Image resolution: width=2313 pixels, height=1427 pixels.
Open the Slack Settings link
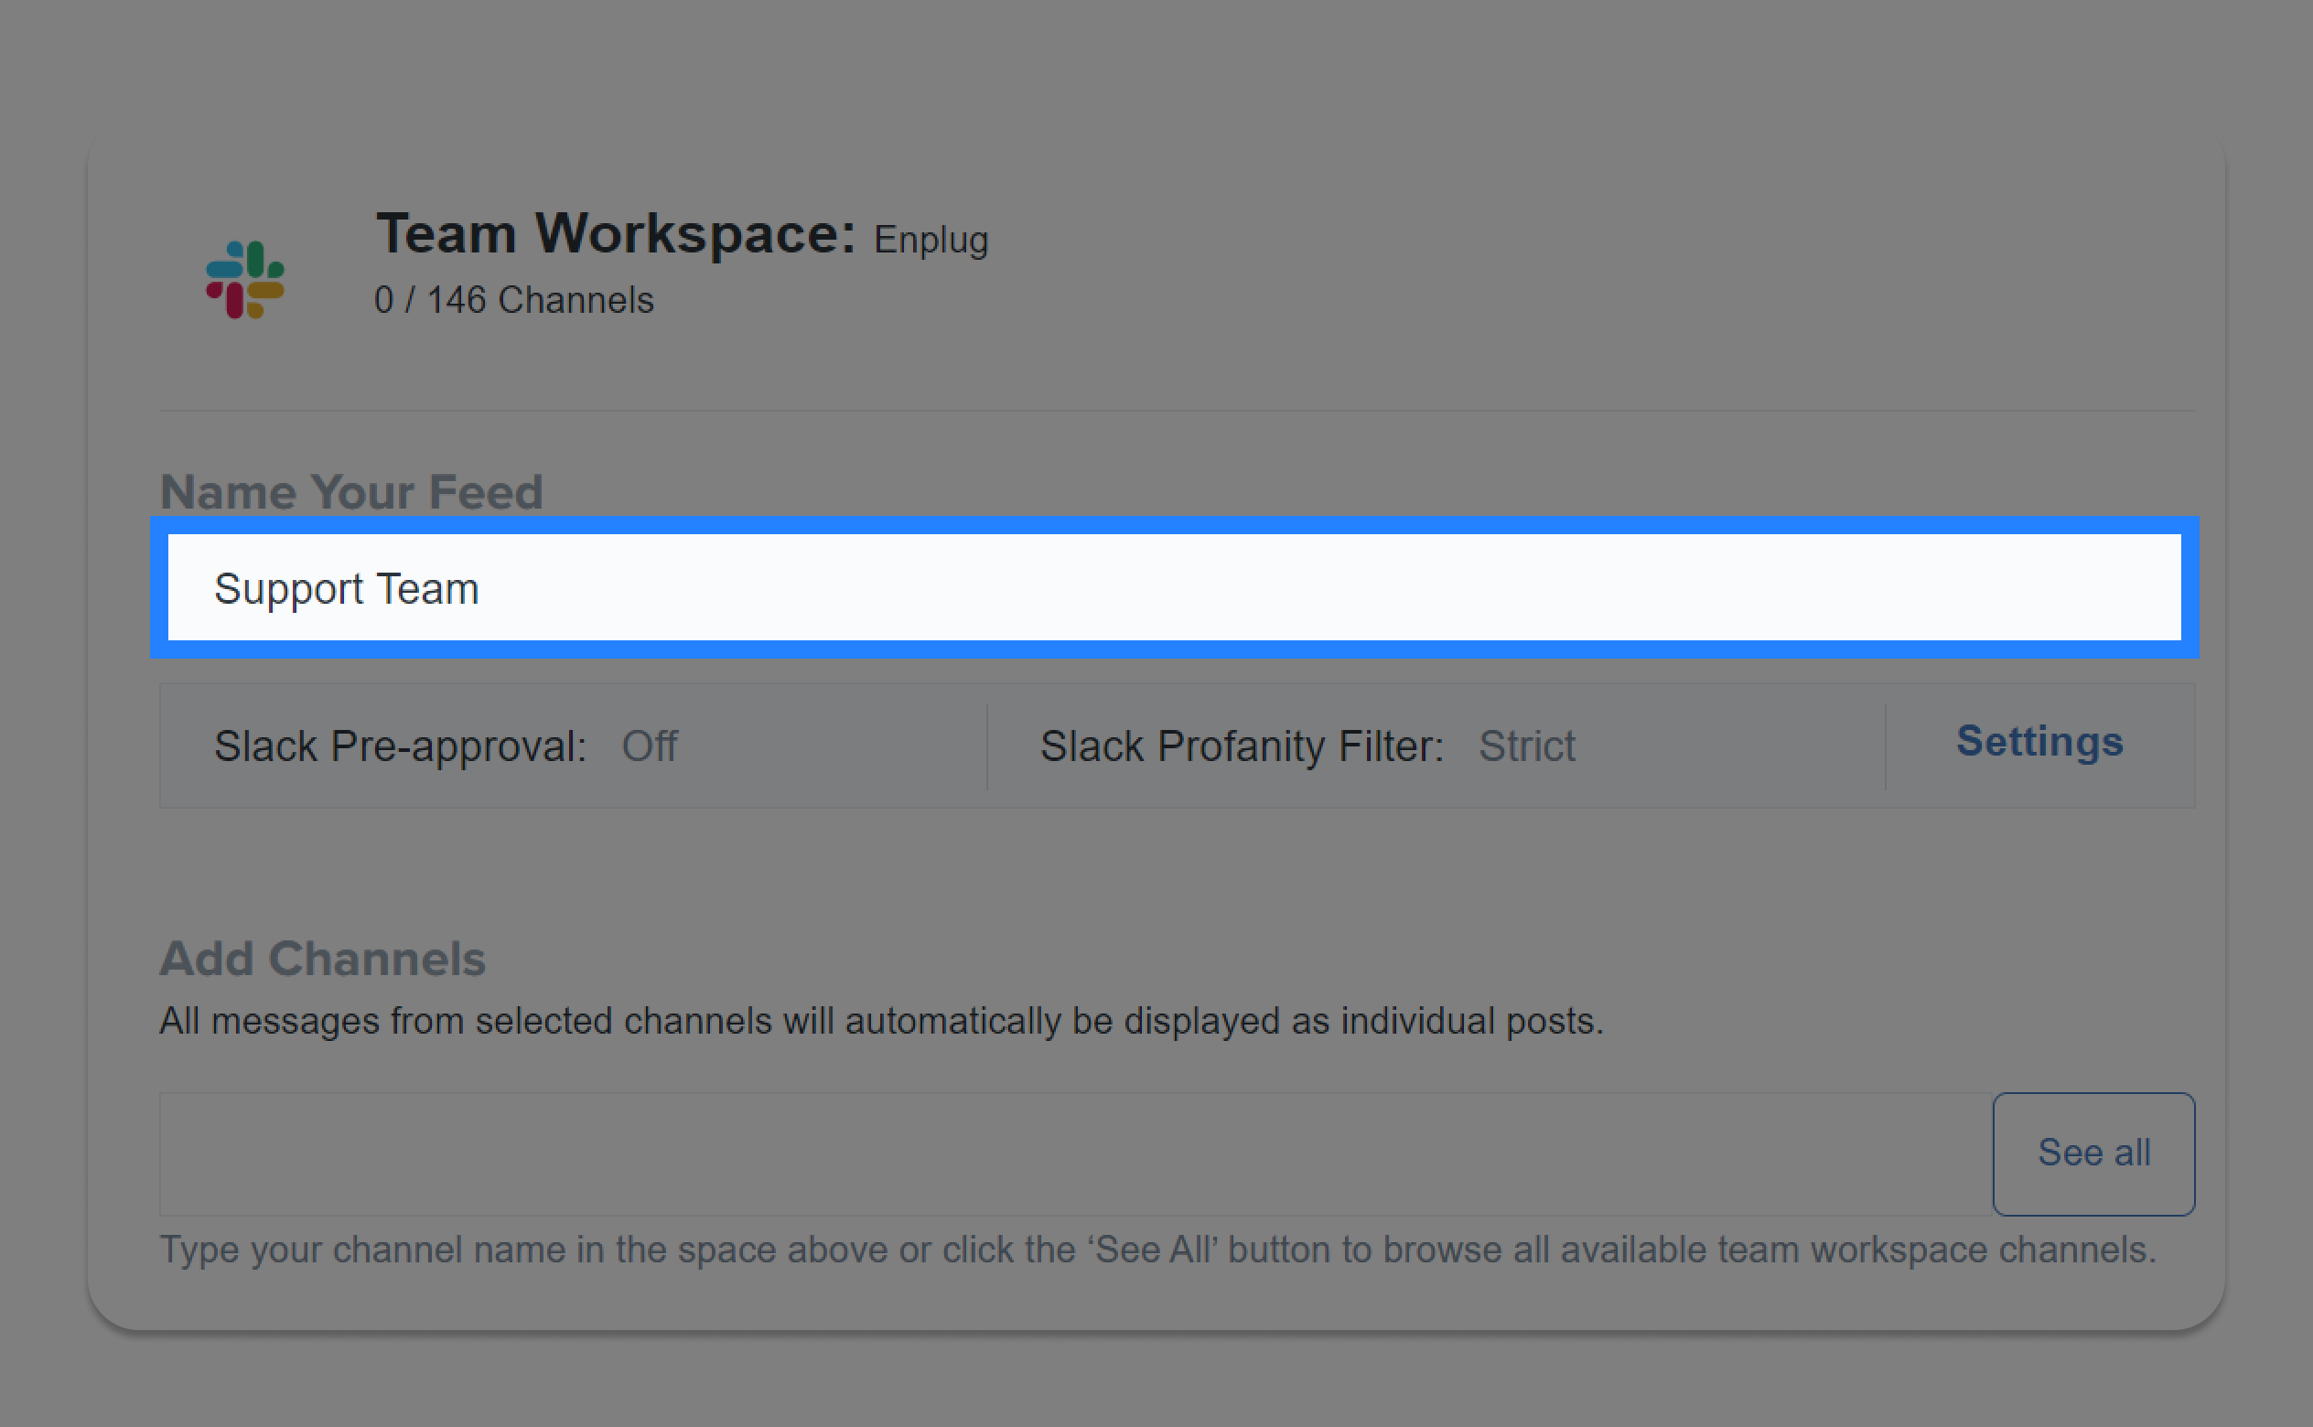pyautogui.click(x=2039, y=742)
